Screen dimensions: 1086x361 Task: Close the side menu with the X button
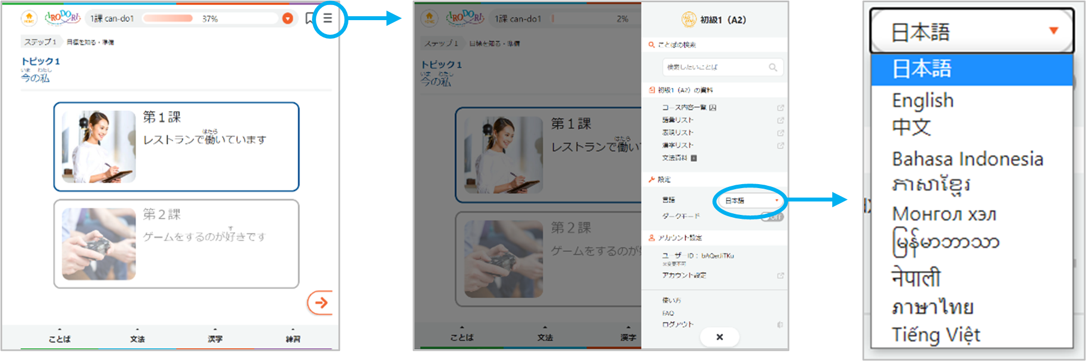click(x=720, y=337)
